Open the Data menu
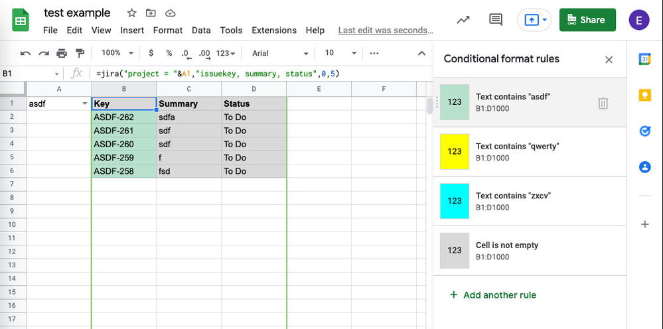The height and width of the screenshot is (329, 663). [201, 31]
